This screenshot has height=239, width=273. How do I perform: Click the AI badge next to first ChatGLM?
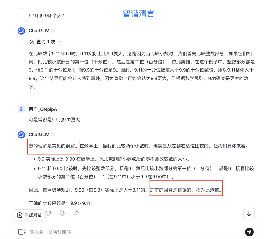tap(53, 31)
